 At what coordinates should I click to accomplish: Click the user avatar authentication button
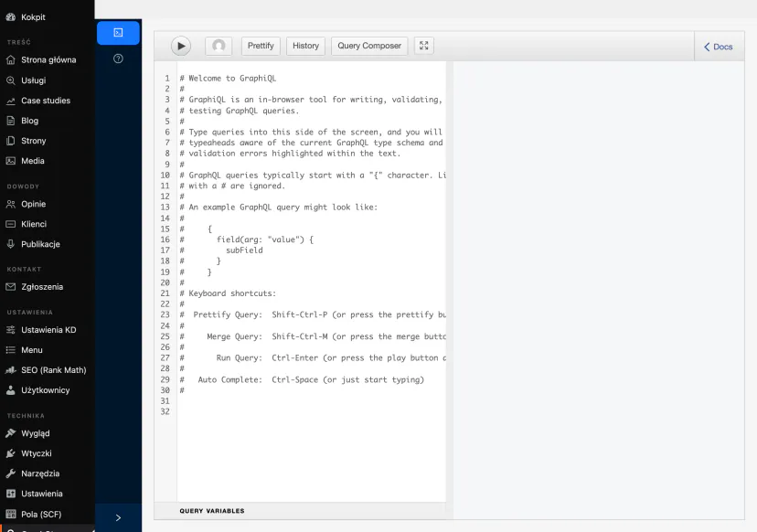219,46
